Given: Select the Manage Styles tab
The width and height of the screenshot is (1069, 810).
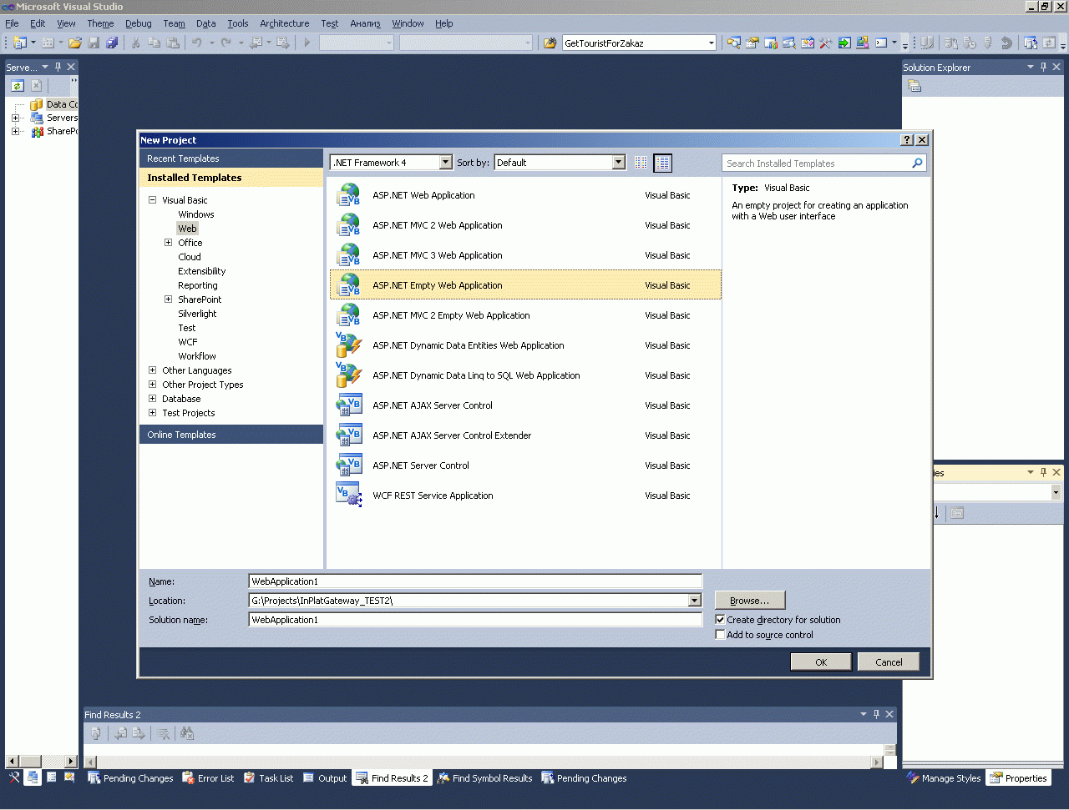Looking at the screenshot, I should tap(944, 778).
